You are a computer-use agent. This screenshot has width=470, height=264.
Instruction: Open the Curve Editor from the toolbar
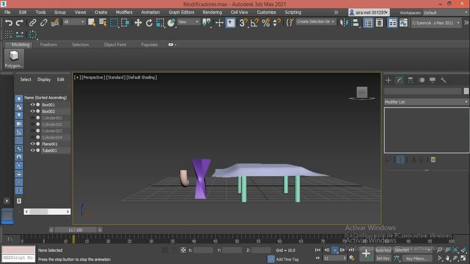pos(404,23)
